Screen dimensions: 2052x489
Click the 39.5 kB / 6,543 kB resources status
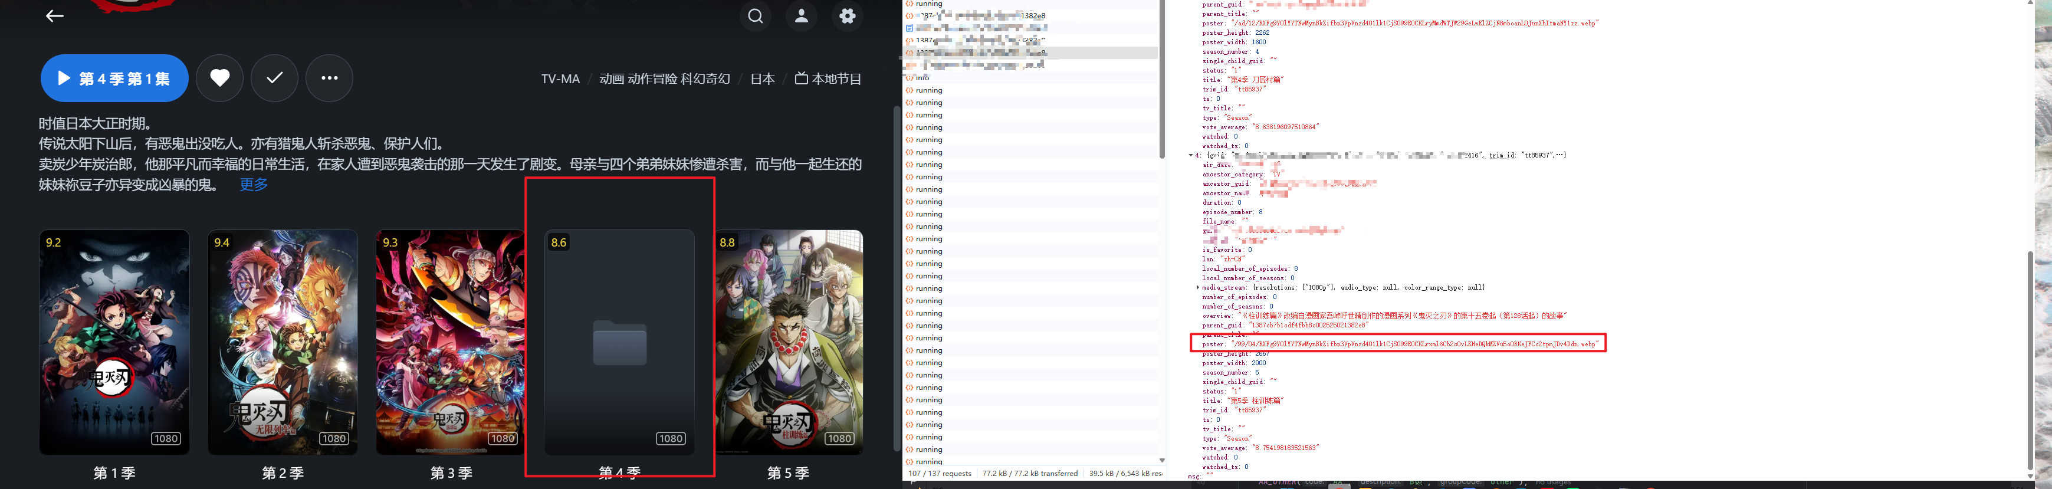(x=1125, y=474)
